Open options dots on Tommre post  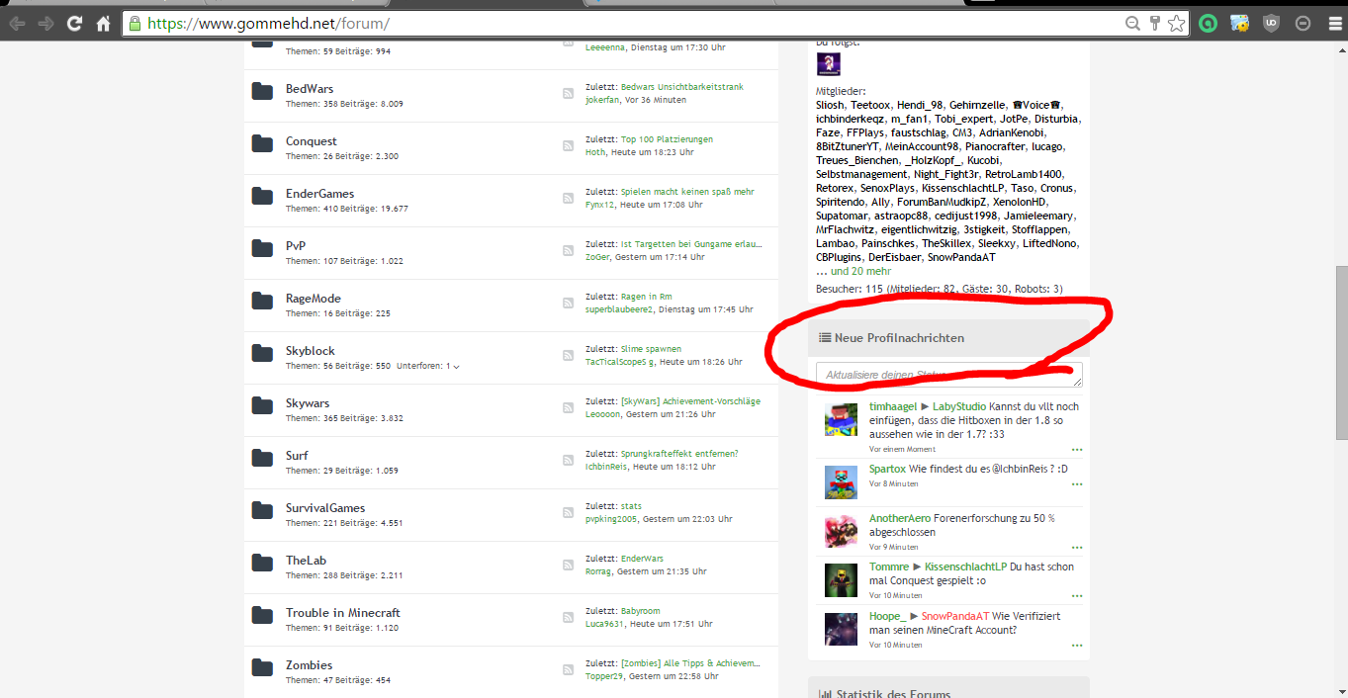point(1077,596)
